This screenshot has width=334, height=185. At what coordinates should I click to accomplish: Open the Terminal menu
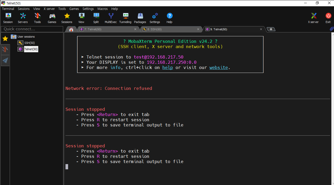tap(8, 9)
